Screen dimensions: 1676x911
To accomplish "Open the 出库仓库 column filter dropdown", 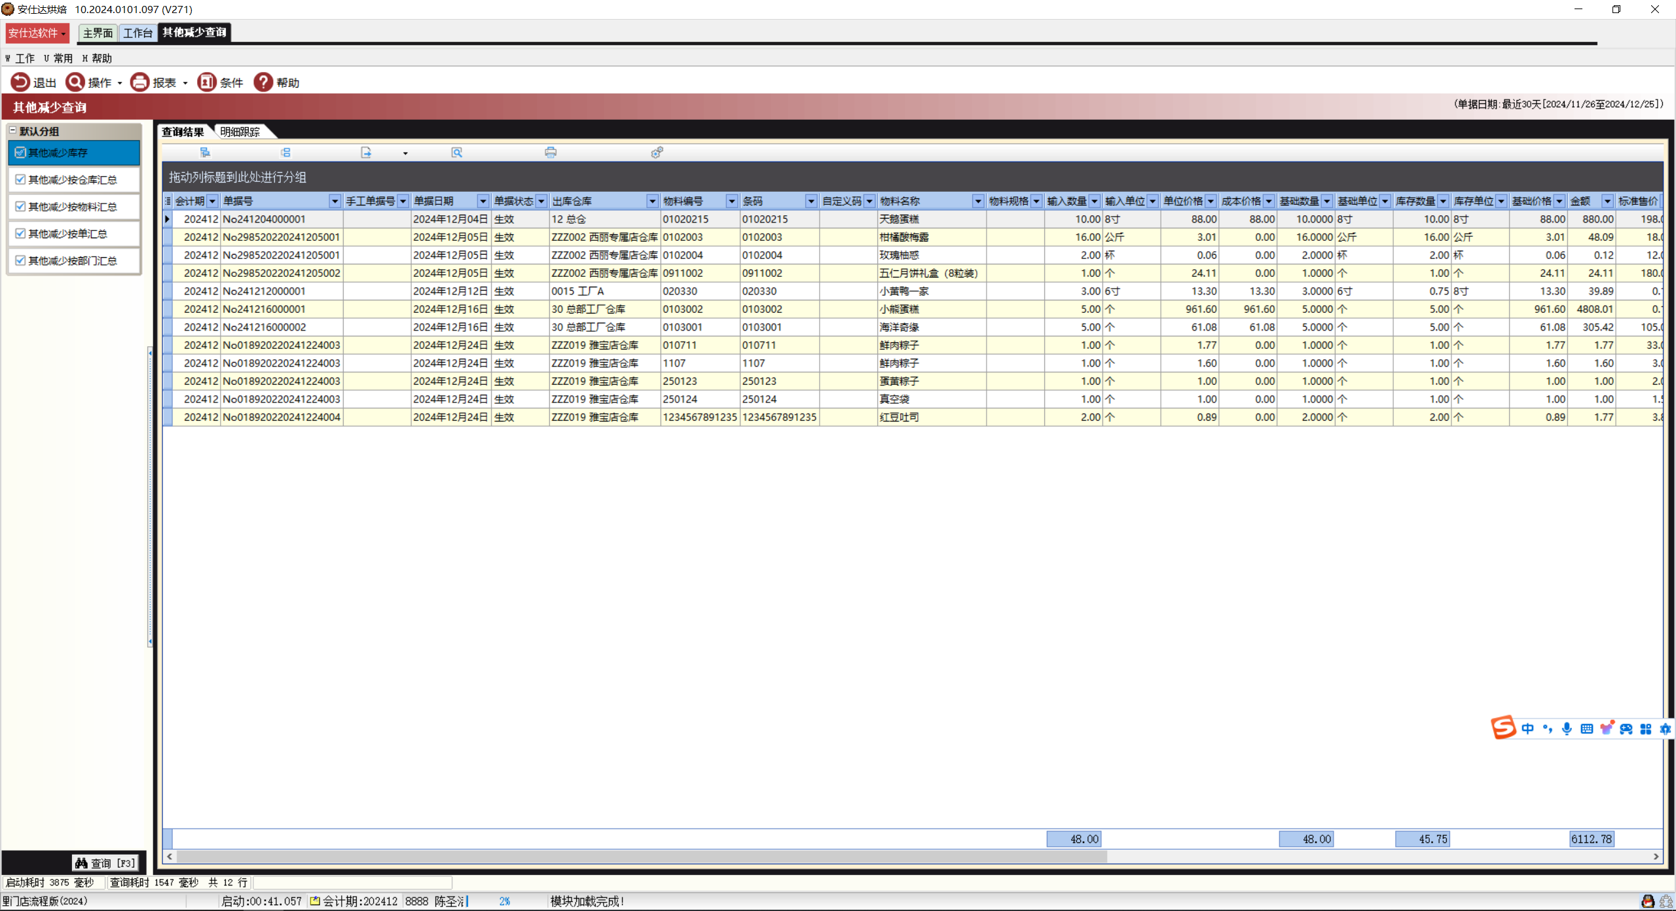I will pyautogui.click(x=652, y=201).
